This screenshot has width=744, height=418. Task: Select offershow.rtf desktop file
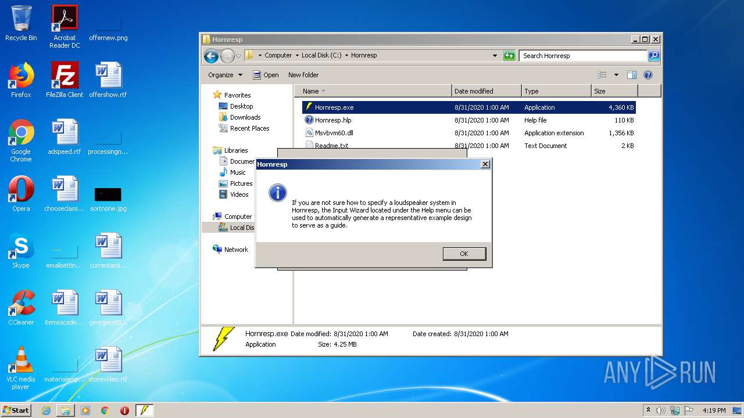point(108,80)
